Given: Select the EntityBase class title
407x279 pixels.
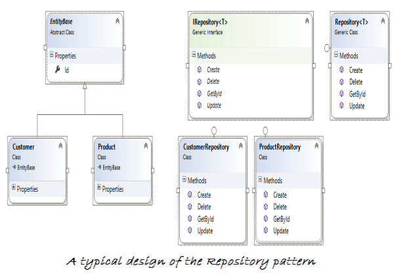Looking at the screenshot, I should 61,21.
